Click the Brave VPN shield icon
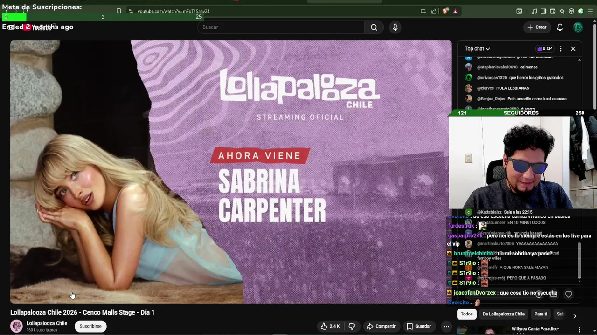597x335 pixels. point(571,11)
